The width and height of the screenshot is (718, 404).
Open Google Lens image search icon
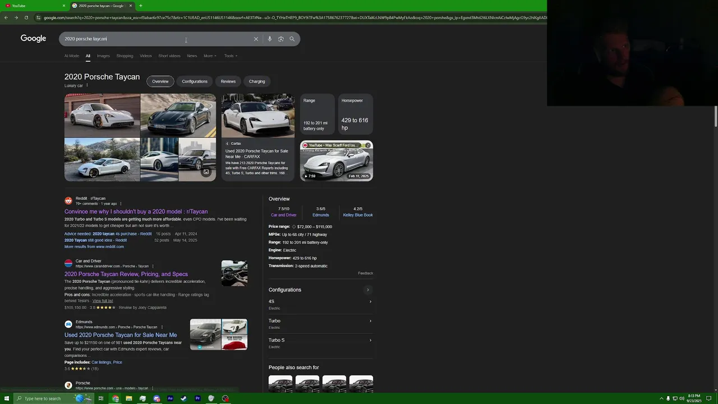(281, 39)
